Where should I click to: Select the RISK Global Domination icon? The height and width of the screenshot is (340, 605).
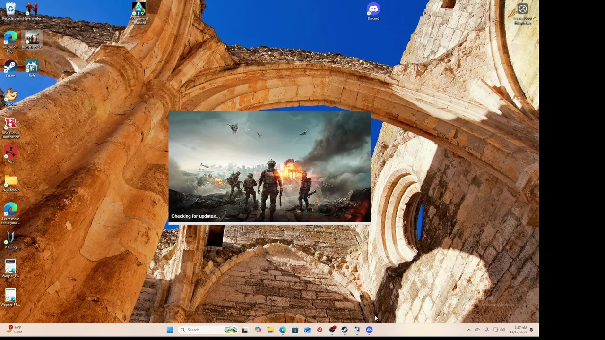[x=10, y=128]
